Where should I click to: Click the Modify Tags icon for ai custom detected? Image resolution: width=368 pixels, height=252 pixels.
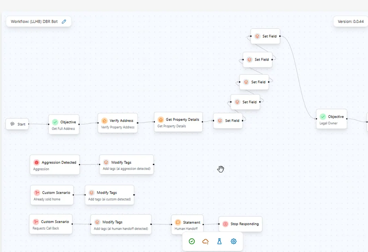[92, 193]
